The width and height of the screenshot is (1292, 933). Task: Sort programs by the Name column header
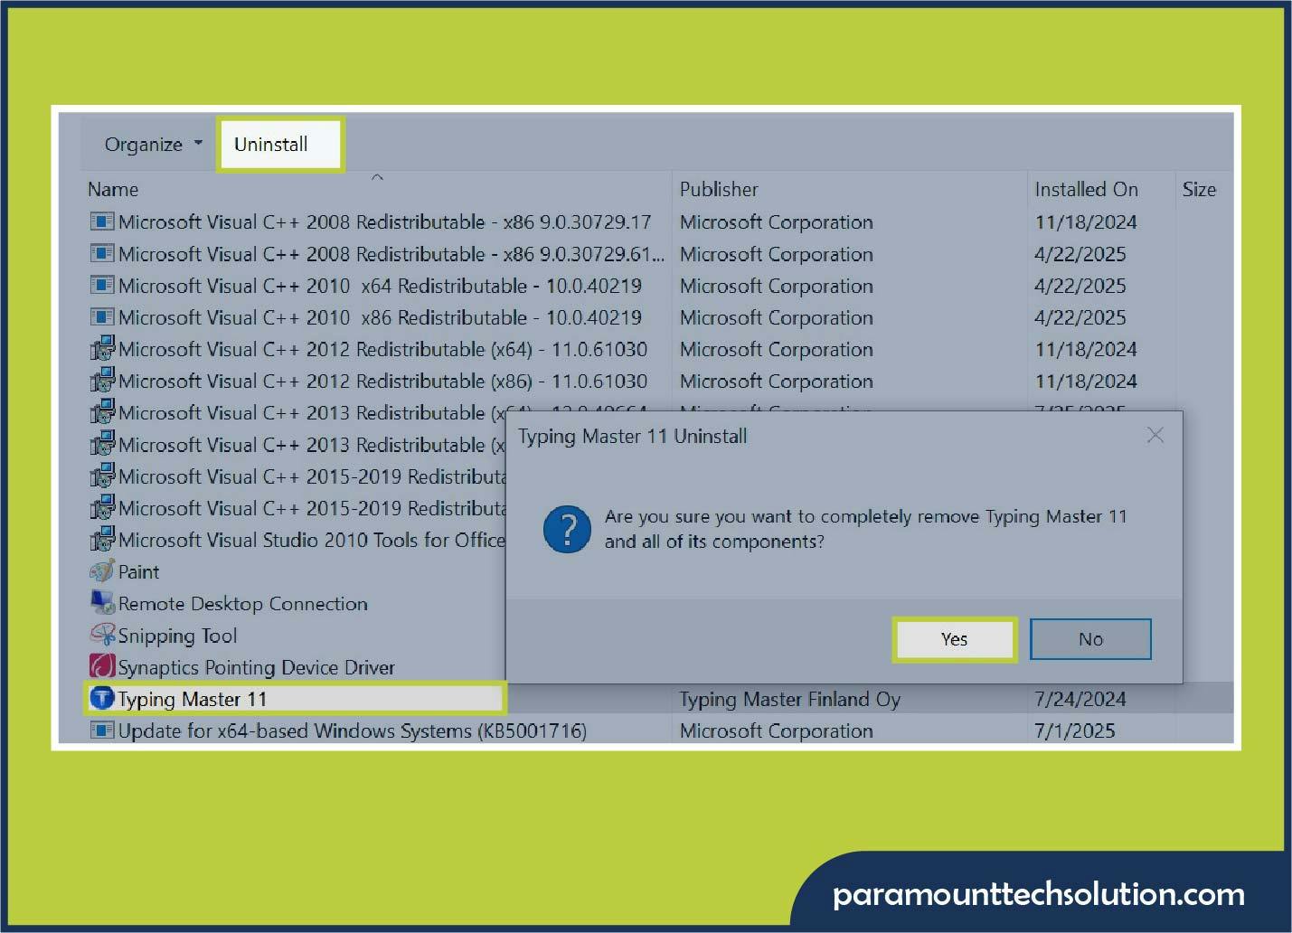click(x=113, y=189)
